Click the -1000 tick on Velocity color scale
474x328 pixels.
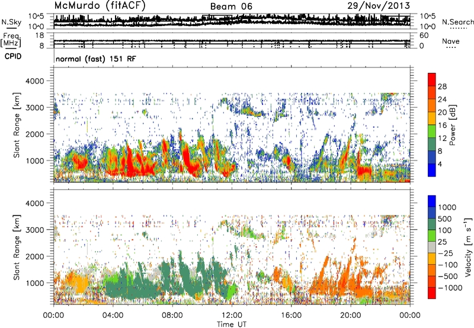[x=450, y=288]
